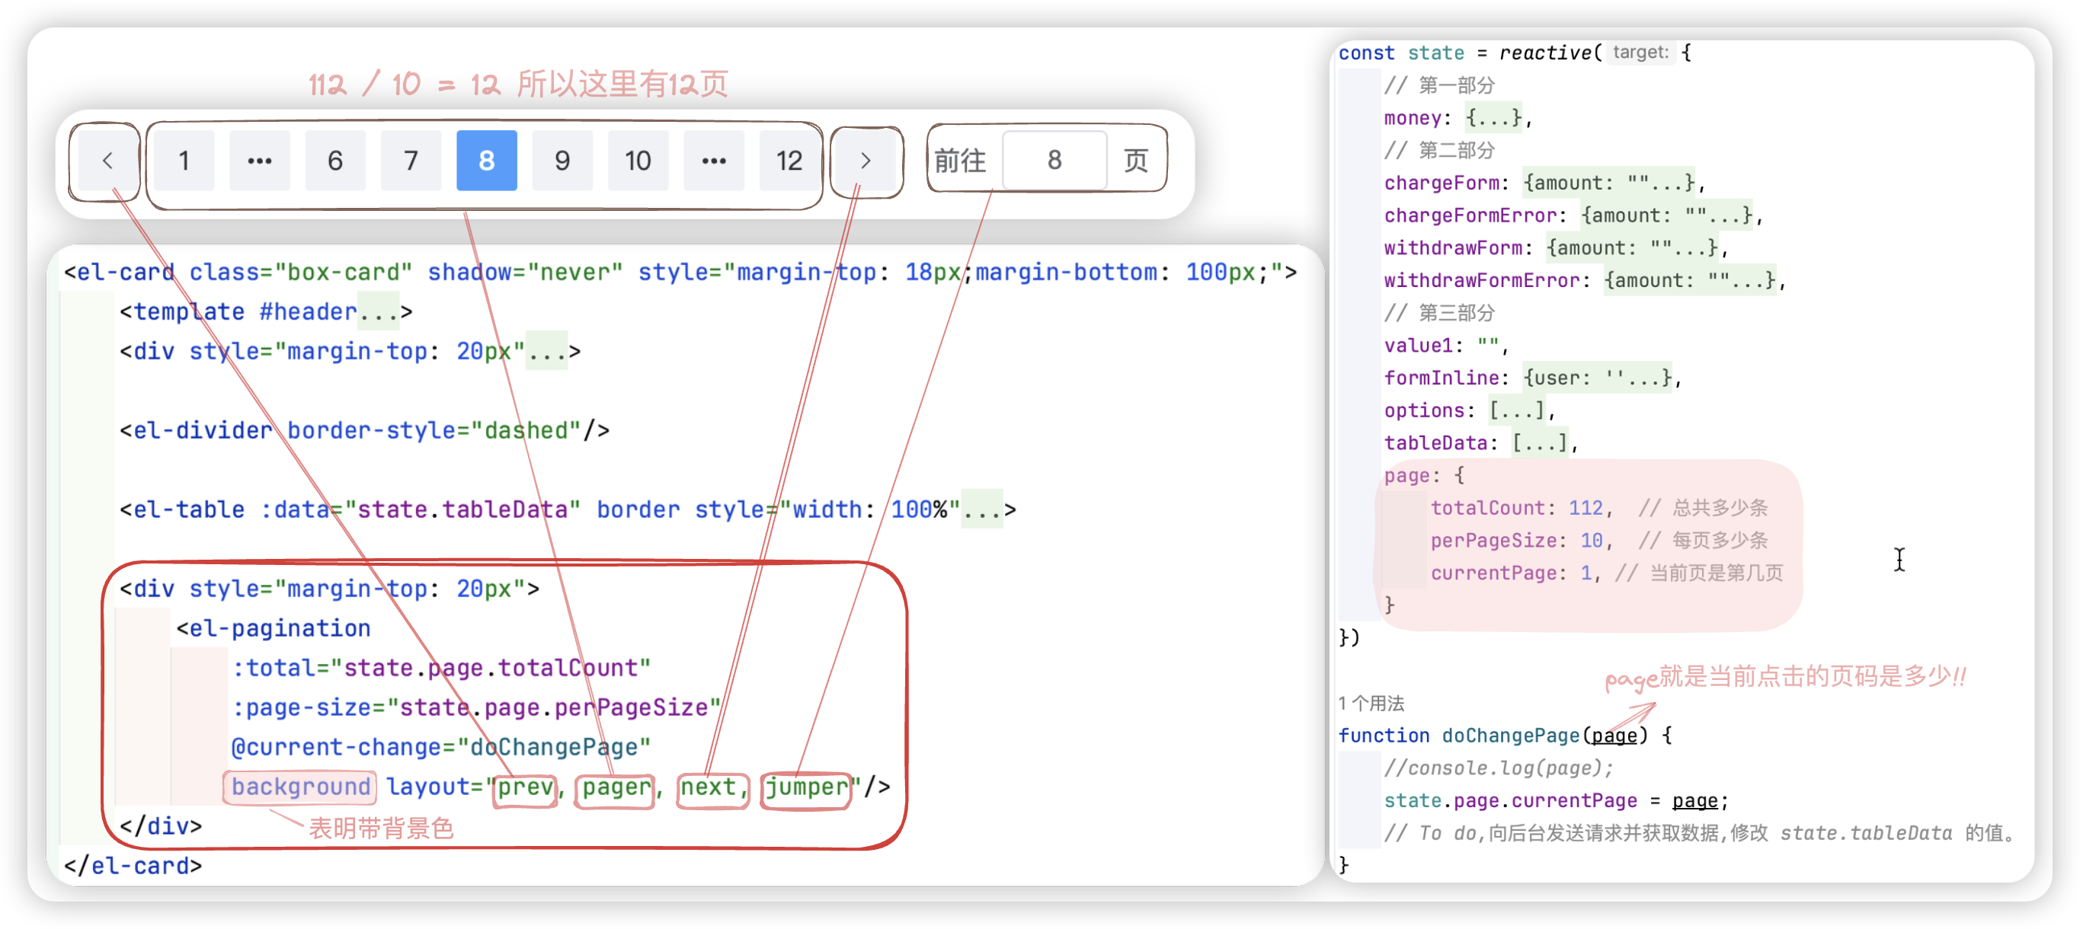Expand the folded money object
The width and height of the screenshot is (2080, 929).
(1494, 119)
